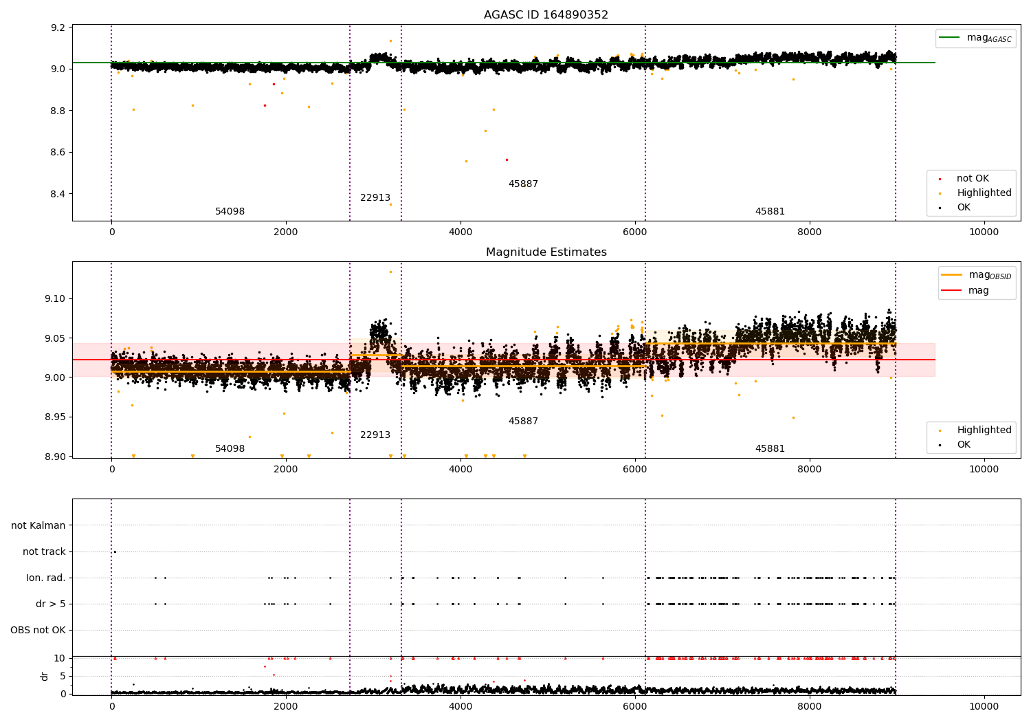The height and width of the screenshot is (722, 1031).
Task: Click the rotated 'dr' y-axis label
Action: (45, 676)
